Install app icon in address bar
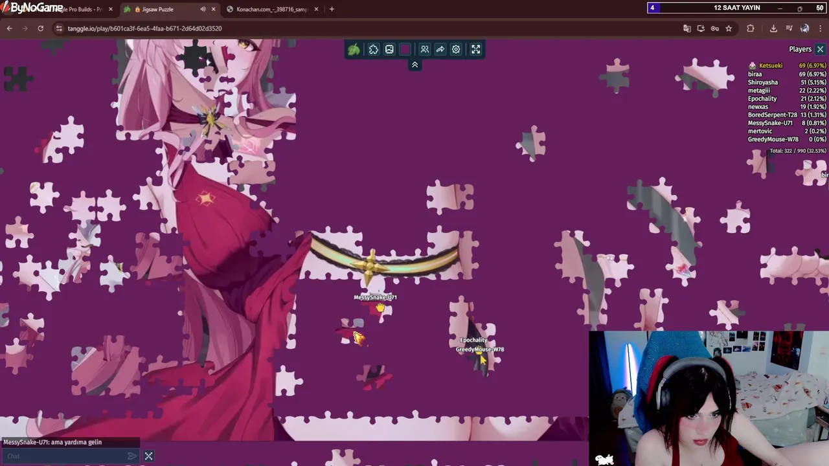829x466 pixels. (x=701, y=28)
